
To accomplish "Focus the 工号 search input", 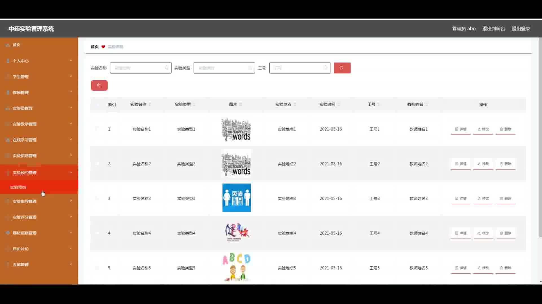I will coord(300,68).
